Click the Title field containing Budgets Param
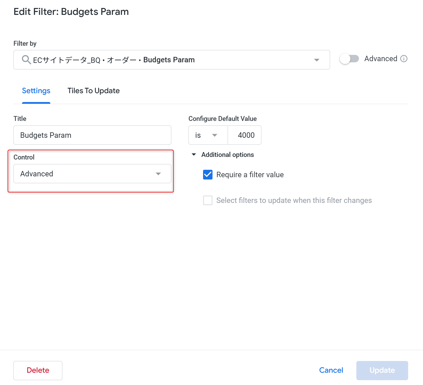This screenshot has height=385, width=423. (x=92, y=135)
